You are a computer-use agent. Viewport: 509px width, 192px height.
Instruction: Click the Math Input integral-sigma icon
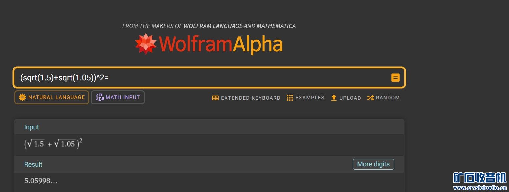coord(99,97)
